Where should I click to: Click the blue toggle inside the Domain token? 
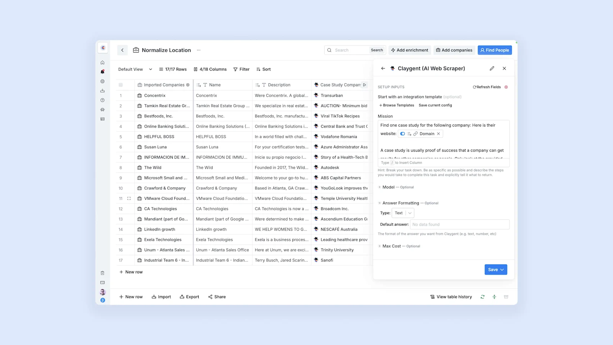[403, 133]
